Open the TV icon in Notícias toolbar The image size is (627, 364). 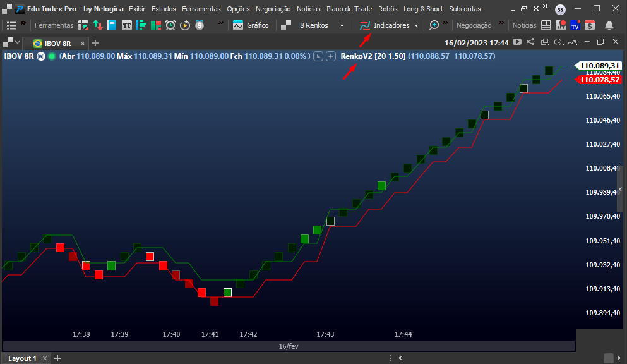[x=575, y=26]
